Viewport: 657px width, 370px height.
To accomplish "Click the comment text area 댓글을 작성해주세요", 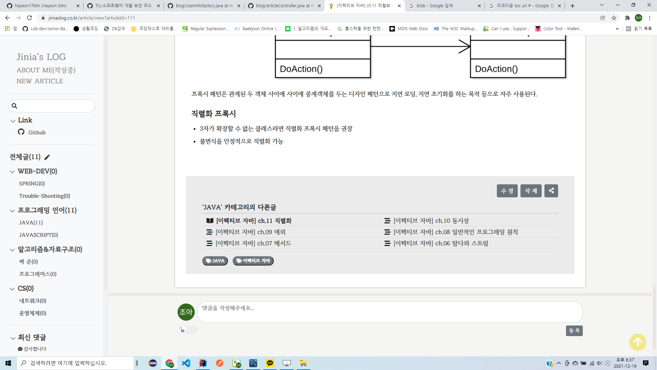I will pyautogui.click(x=390, y=312).
